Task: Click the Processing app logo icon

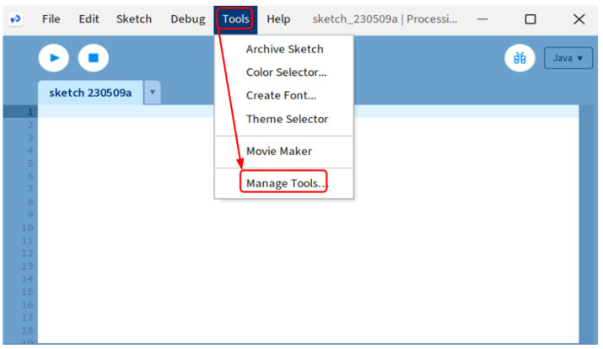Action: click(x=16, y=19)
